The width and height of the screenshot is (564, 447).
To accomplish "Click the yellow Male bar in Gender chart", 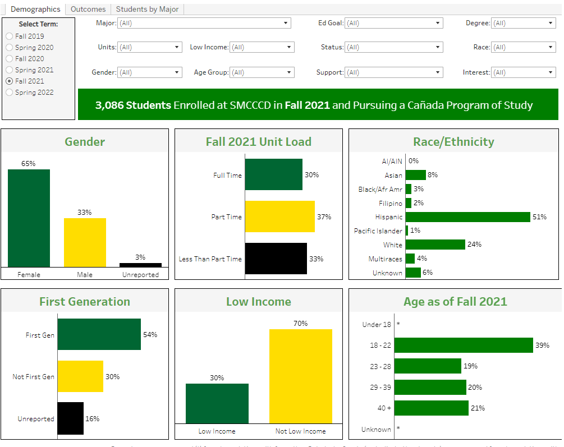I will (85, 243).
